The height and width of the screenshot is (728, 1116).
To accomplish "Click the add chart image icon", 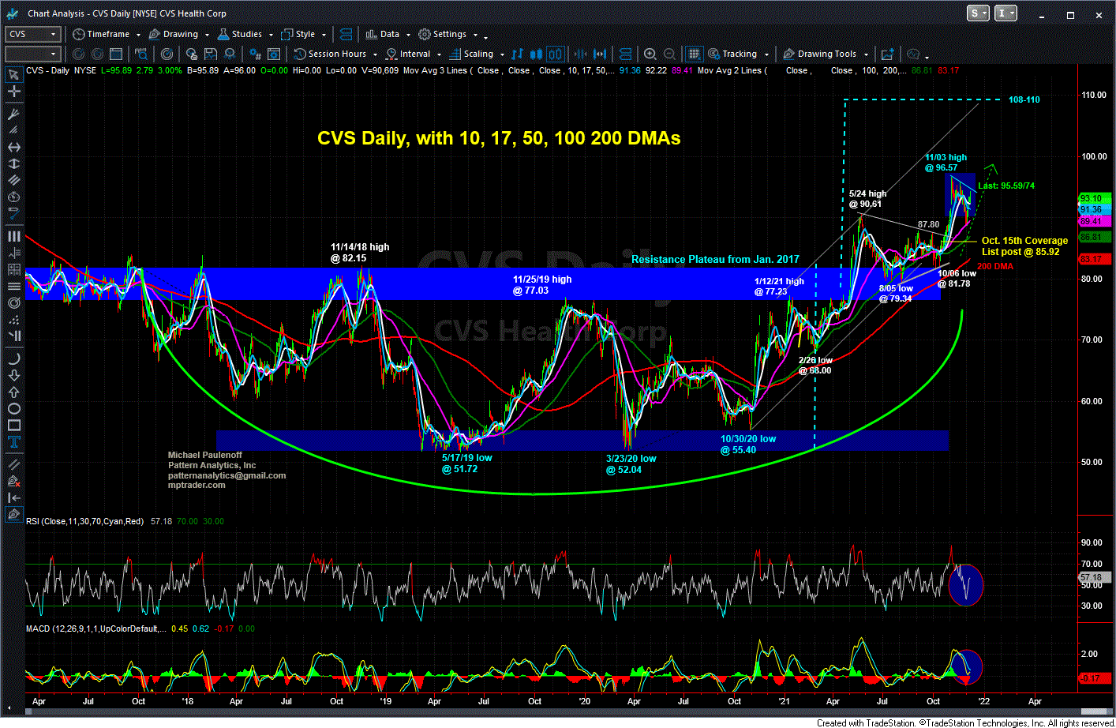I will pos(887,54).
